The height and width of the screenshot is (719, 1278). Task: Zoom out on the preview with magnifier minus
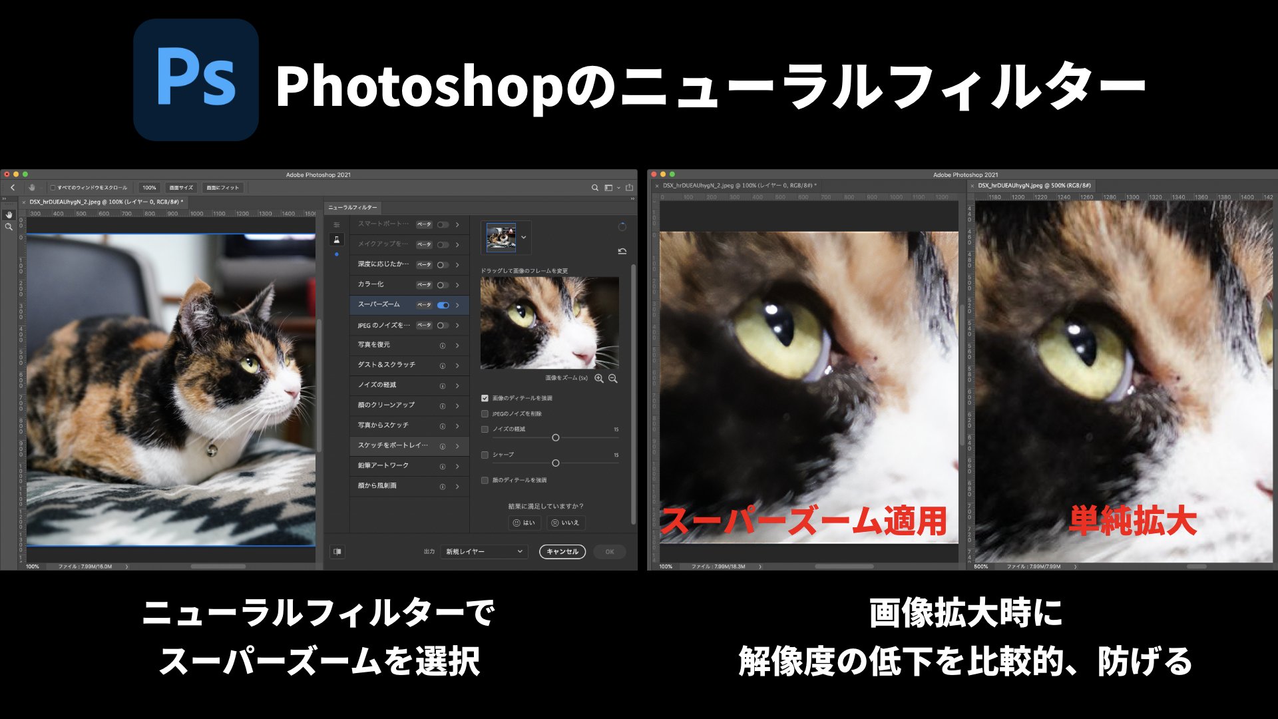pos(613,378)
